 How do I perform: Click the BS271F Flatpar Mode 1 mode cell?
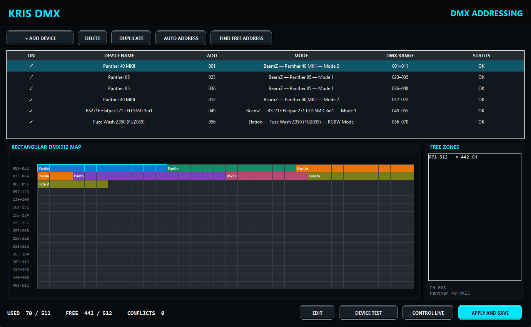pyautogui.click(x=301, y=111)
